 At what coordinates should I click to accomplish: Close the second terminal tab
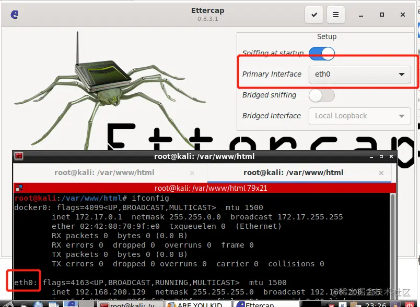tap(381, 173)
